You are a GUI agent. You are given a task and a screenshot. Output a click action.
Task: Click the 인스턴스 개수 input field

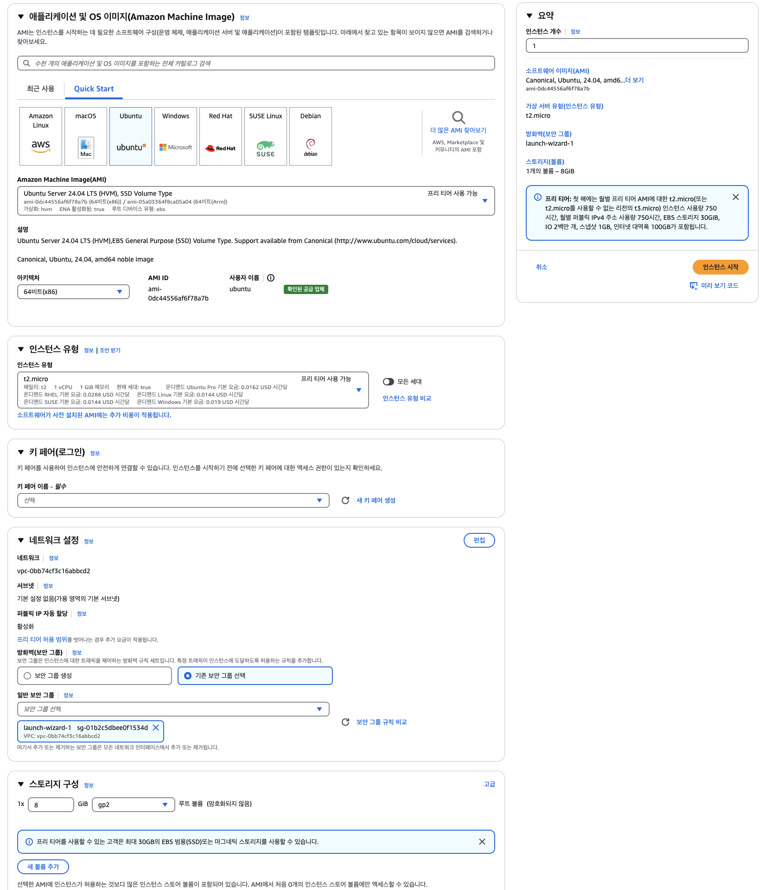637,46
